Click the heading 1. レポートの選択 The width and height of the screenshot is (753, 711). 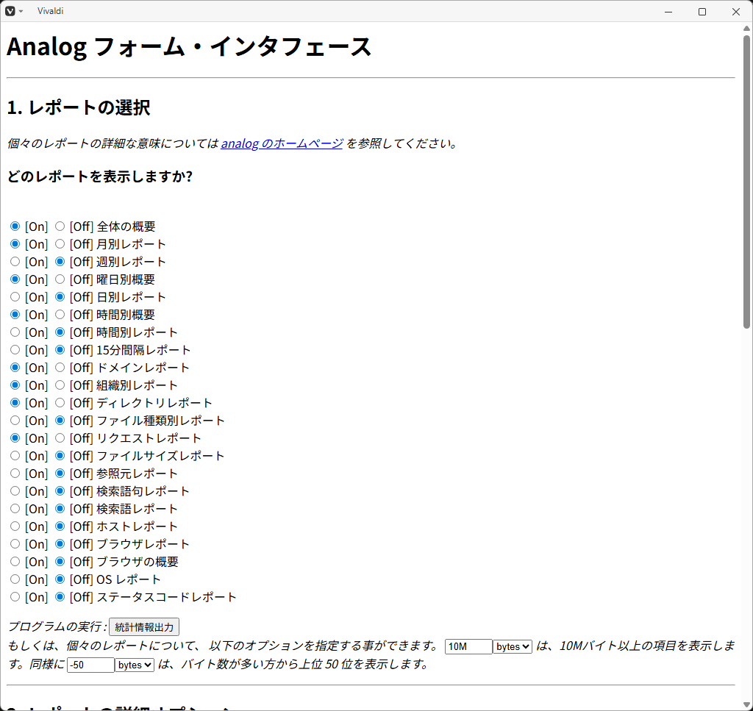79,107
